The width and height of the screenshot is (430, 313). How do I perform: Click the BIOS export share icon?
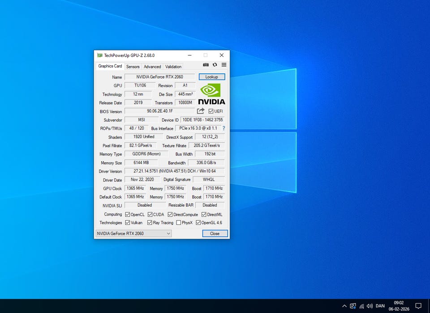[x=201, y=111]
